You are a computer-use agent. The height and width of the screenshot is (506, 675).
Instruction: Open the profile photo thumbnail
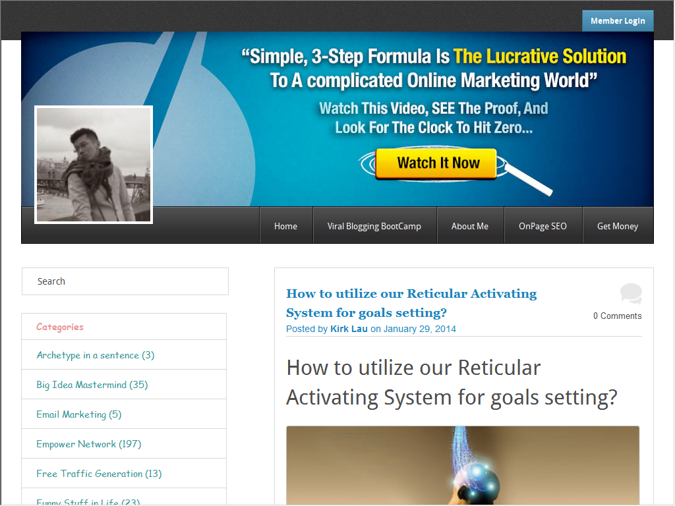click(x=94, y=165)
